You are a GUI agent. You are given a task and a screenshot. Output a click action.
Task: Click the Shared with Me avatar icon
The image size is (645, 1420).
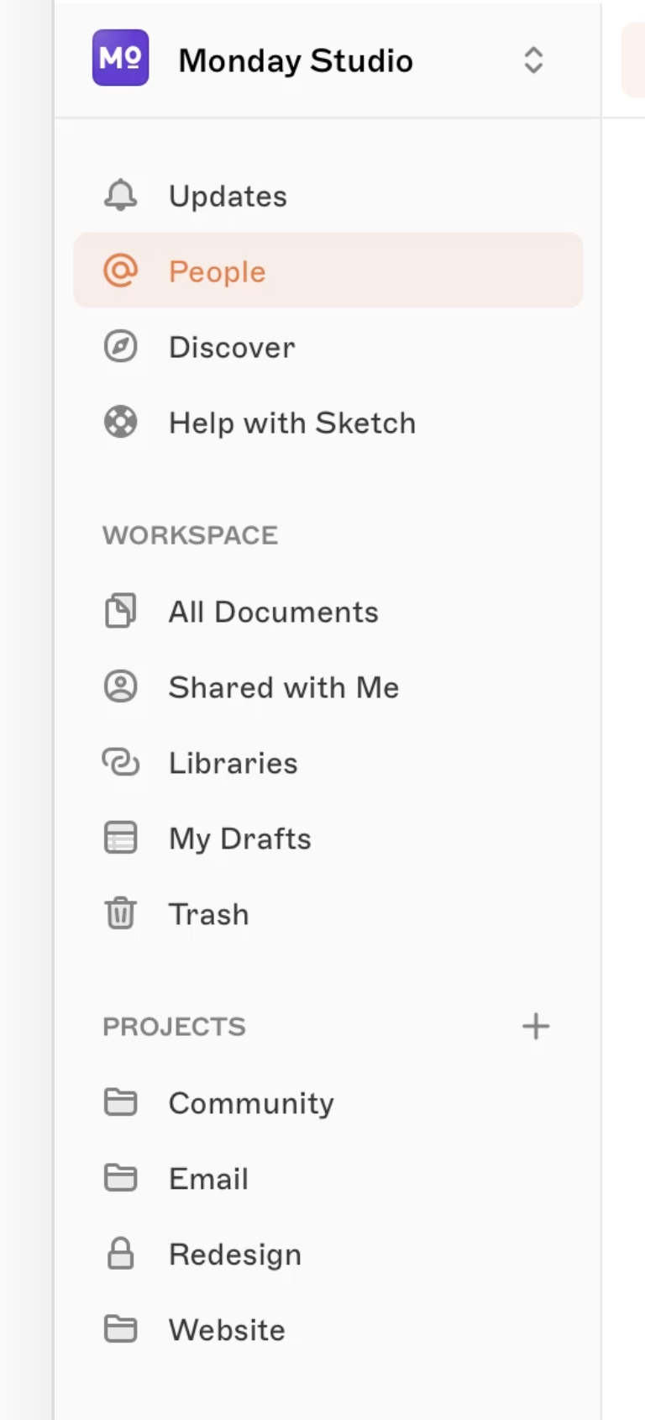coord(120,687)
